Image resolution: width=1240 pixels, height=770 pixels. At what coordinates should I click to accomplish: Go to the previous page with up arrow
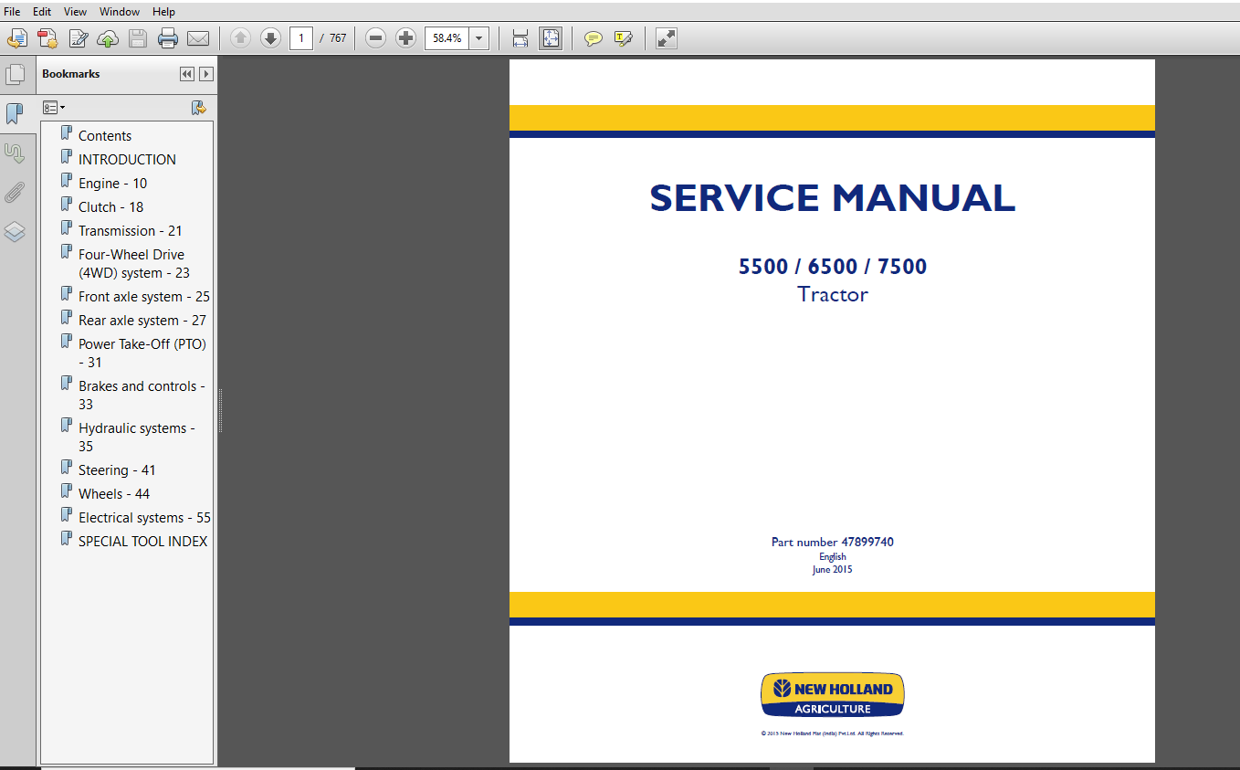pos(240,38)
